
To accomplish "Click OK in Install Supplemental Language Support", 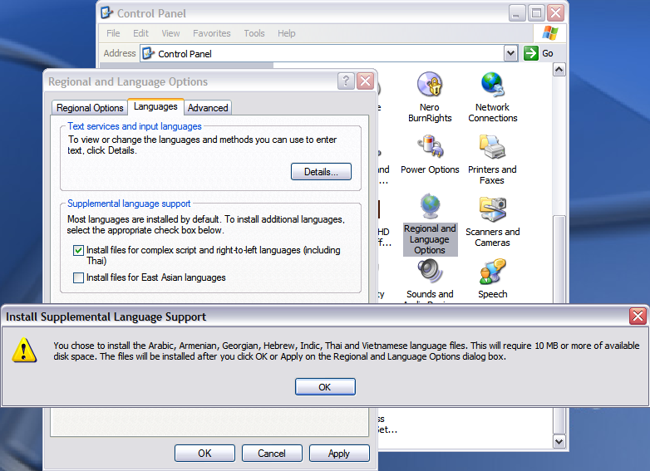I will click(325, 387).
